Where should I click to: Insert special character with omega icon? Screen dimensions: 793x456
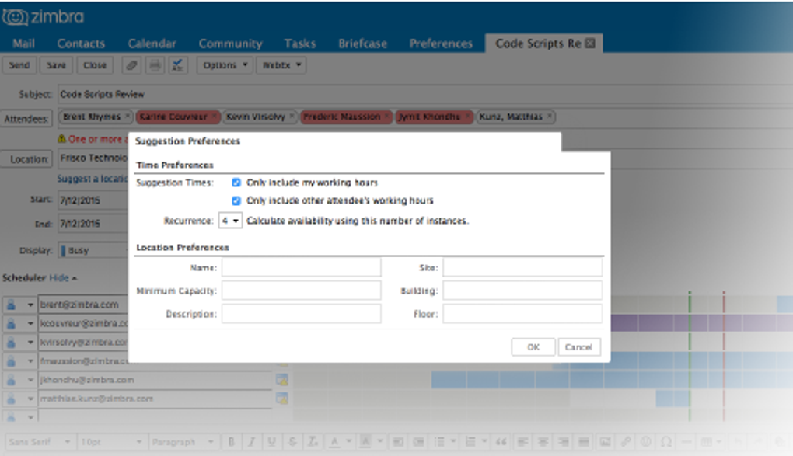(666, 442)
